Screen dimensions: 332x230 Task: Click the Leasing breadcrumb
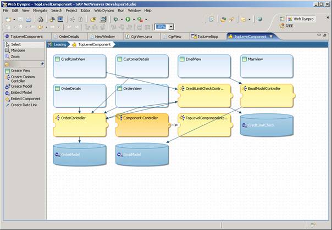click(60, 44)
